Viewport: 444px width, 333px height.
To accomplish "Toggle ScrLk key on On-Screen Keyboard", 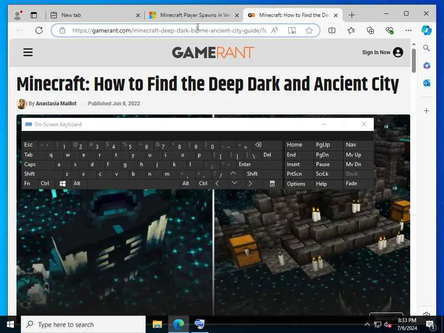I will [328, 174].
